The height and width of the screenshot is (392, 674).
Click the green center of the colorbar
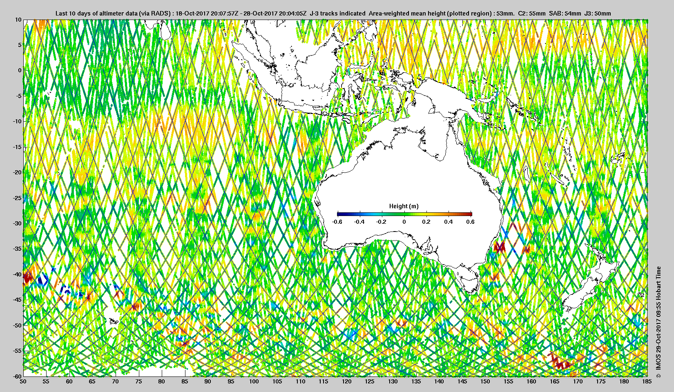point(404,214)
